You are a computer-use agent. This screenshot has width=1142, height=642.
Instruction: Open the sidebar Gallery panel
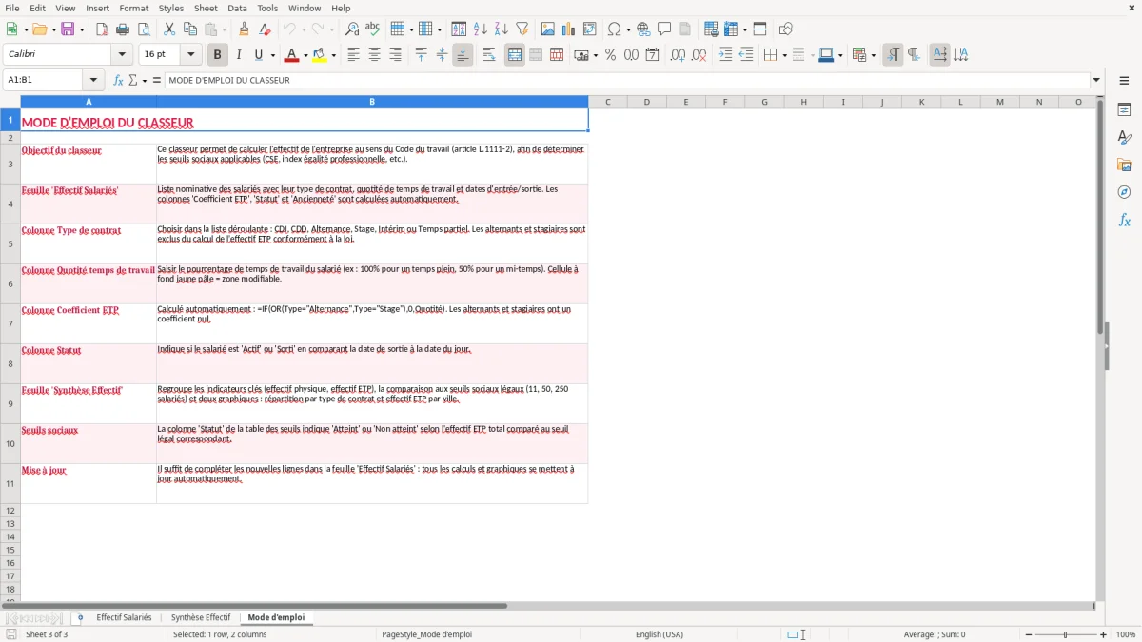point(1124,165)
